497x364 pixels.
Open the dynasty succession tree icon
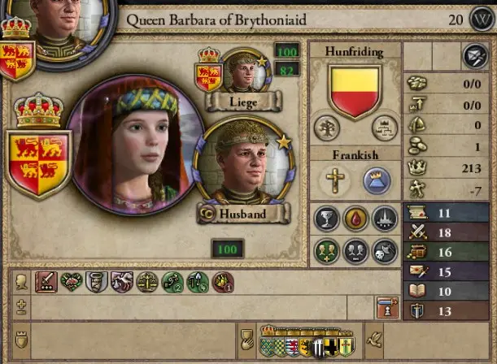(x=385, y=128)
